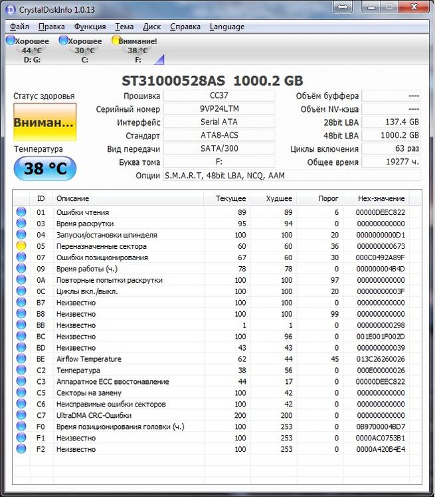Click the blue status icon of row C2

[21, 370]
